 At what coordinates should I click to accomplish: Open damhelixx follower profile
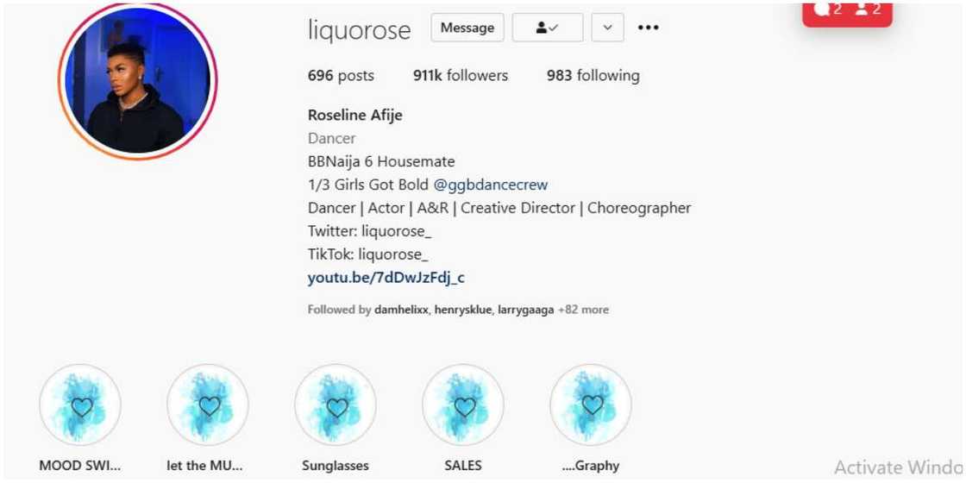(402, 310)
